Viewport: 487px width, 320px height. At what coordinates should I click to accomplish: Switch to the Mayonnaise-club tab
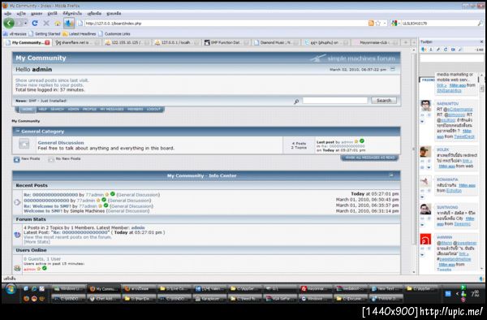376,42
